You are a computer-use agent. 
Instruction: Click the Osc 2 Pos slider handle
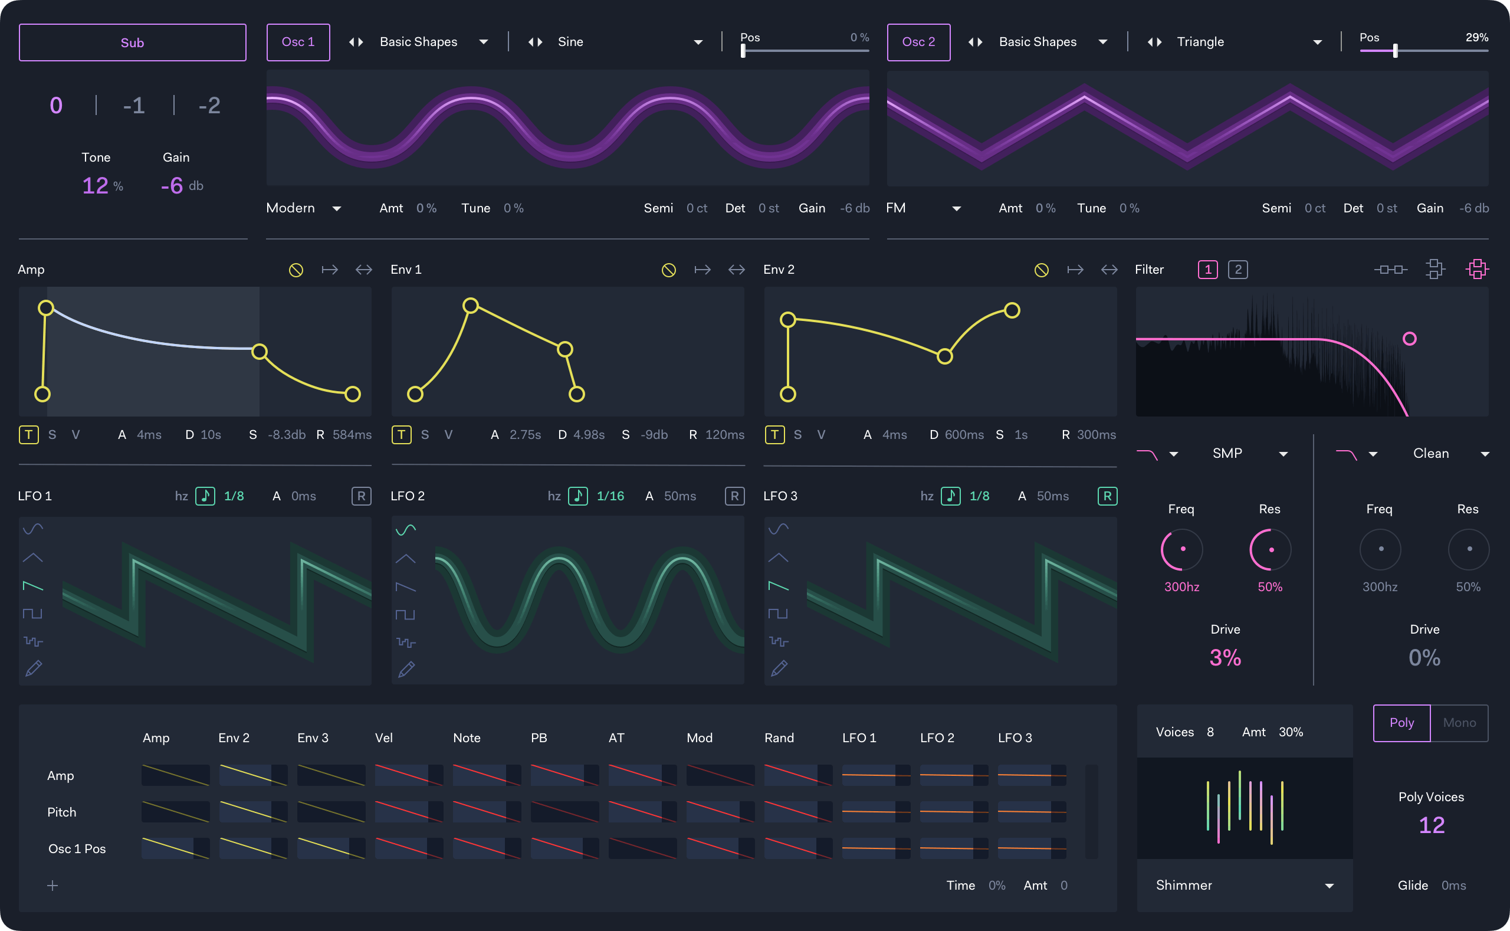click(x=1395, y=51)
